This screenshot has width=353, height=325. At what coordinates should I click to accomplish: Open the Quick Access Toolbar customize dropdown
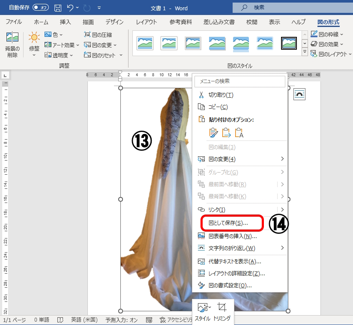click(99, 8)
